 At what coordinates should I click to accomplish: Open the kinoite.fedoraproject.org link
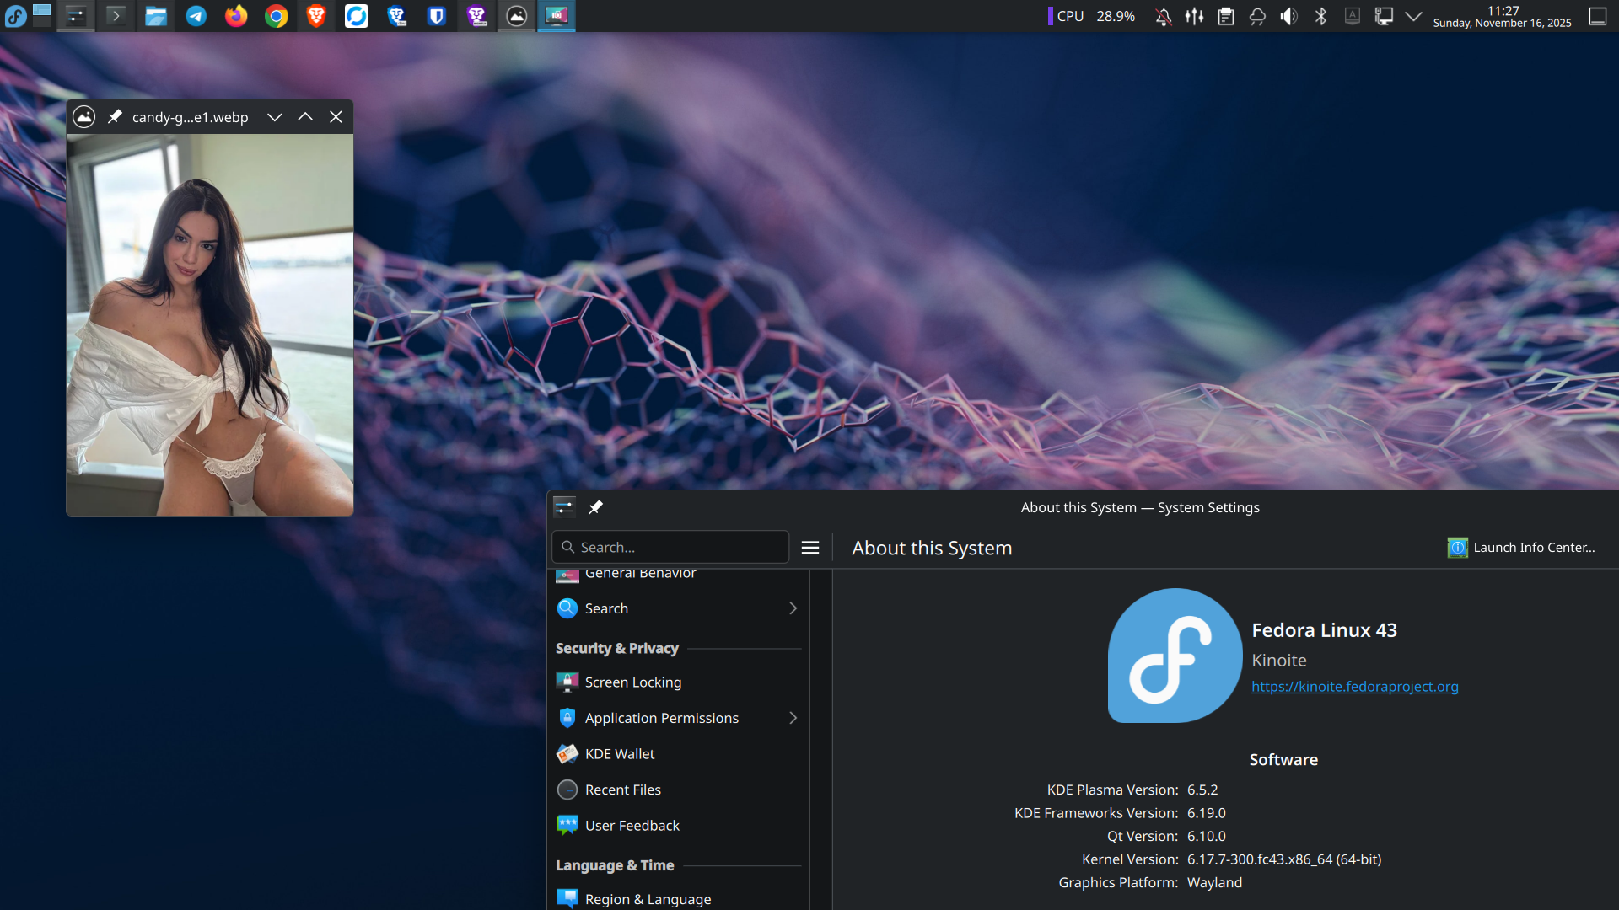(1354, 687)
